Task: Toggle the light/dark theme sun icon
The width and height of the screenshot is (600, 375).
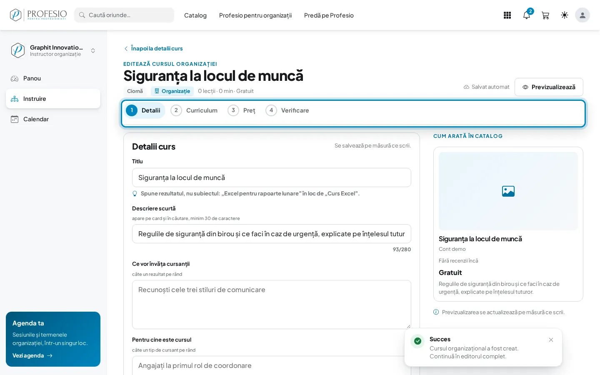Action: coord(565,15)
